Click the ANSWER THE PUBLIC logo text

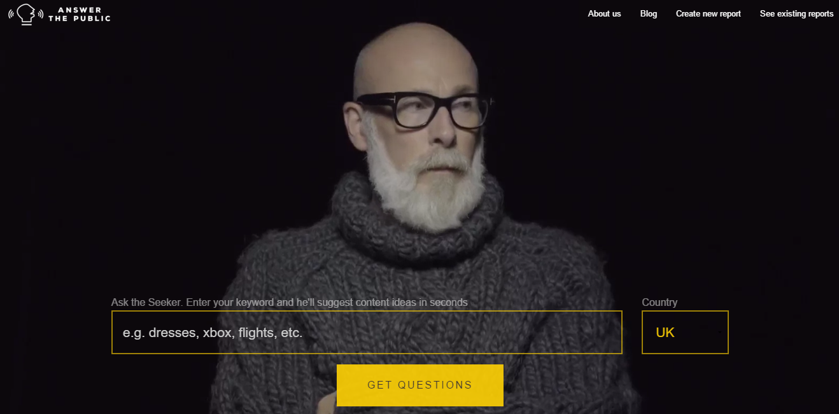tap(80, 14)
